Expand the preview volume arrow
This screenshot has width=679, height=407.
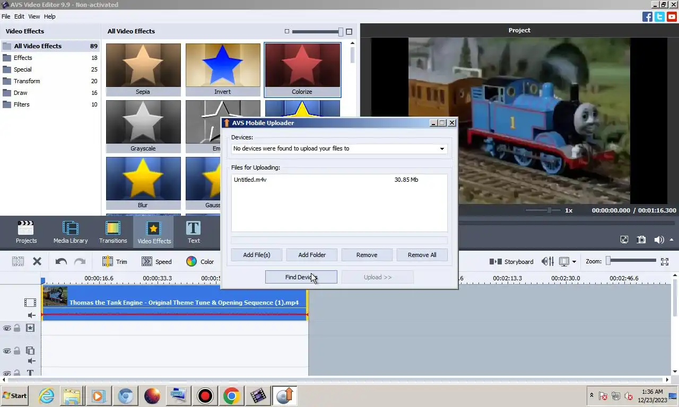(x=672, y=239)
